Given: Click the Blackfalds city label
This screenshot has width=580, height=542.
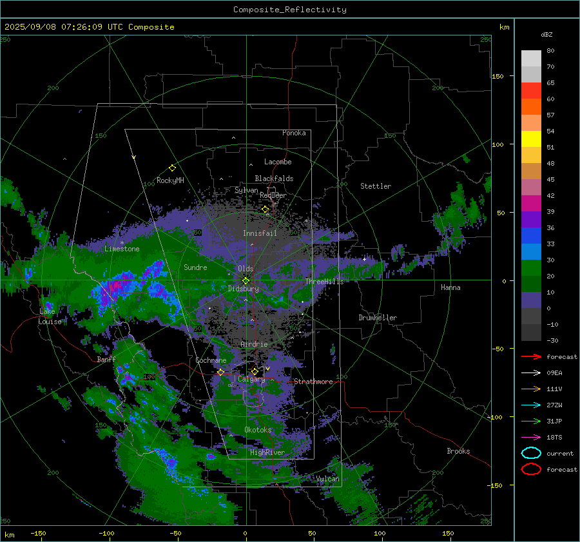Looking at the screenshot, I should [274, 179].
